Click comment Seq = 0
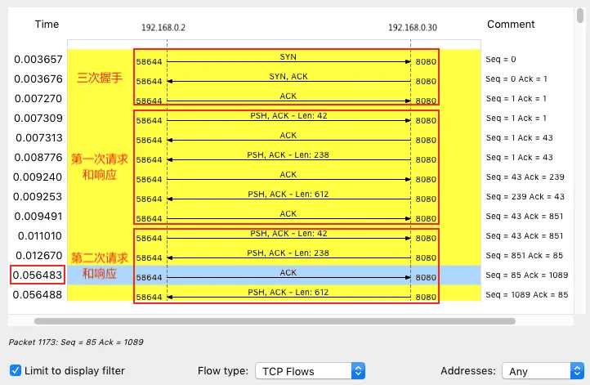Viewport: 590px width, 385px height. 500,59
